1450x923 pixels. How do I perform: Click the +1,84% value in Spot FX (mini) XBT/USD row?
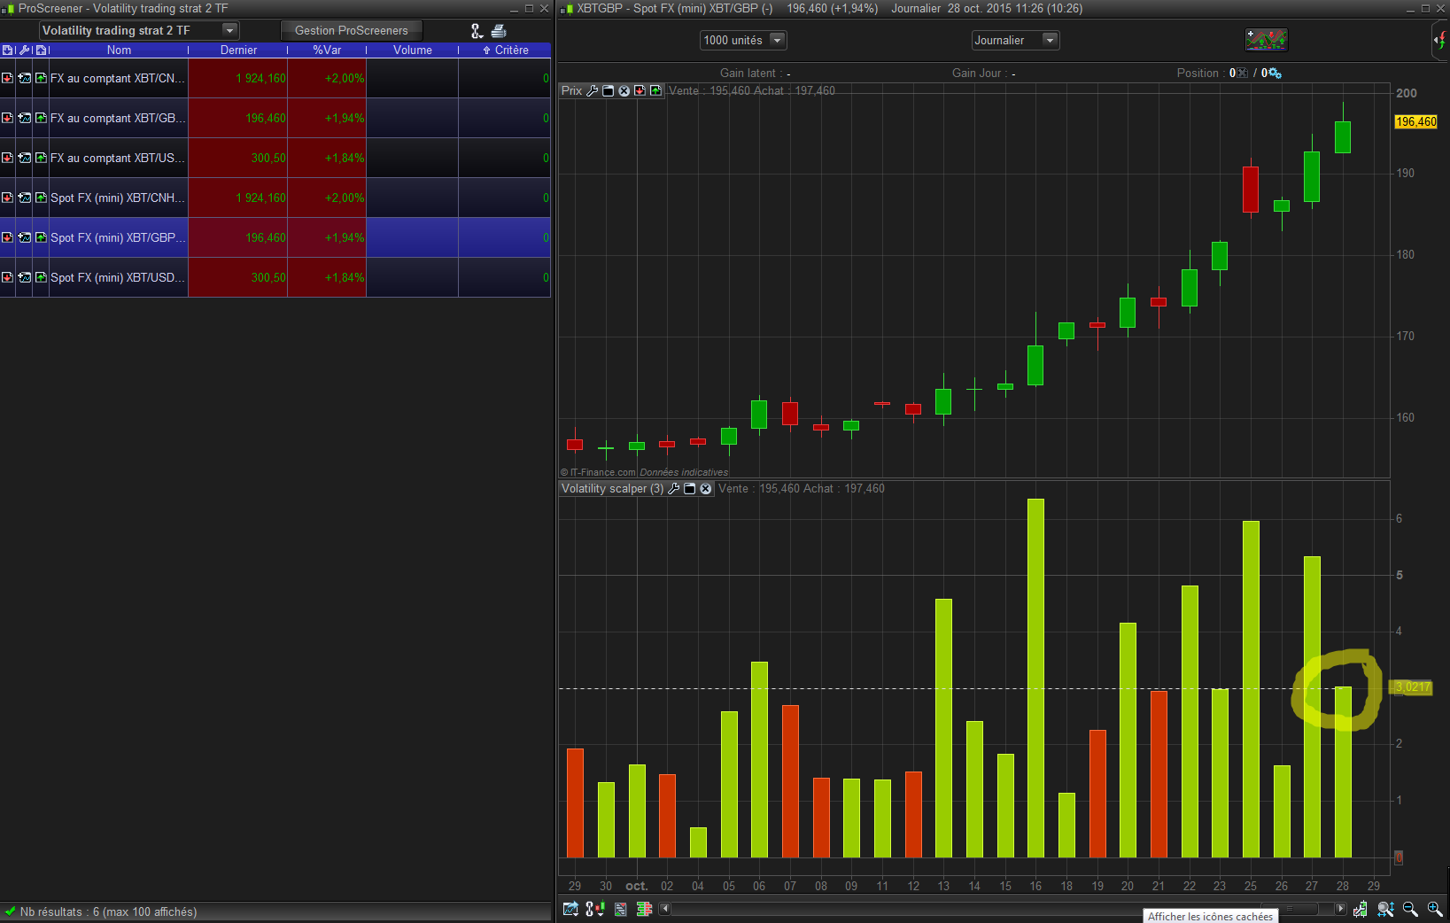click(345, 277)
